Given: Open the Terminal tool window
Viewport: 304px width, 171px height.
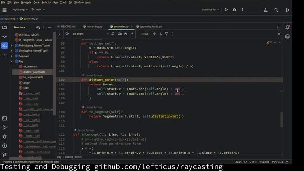Looking at the screenshot, I should [4, 118].
